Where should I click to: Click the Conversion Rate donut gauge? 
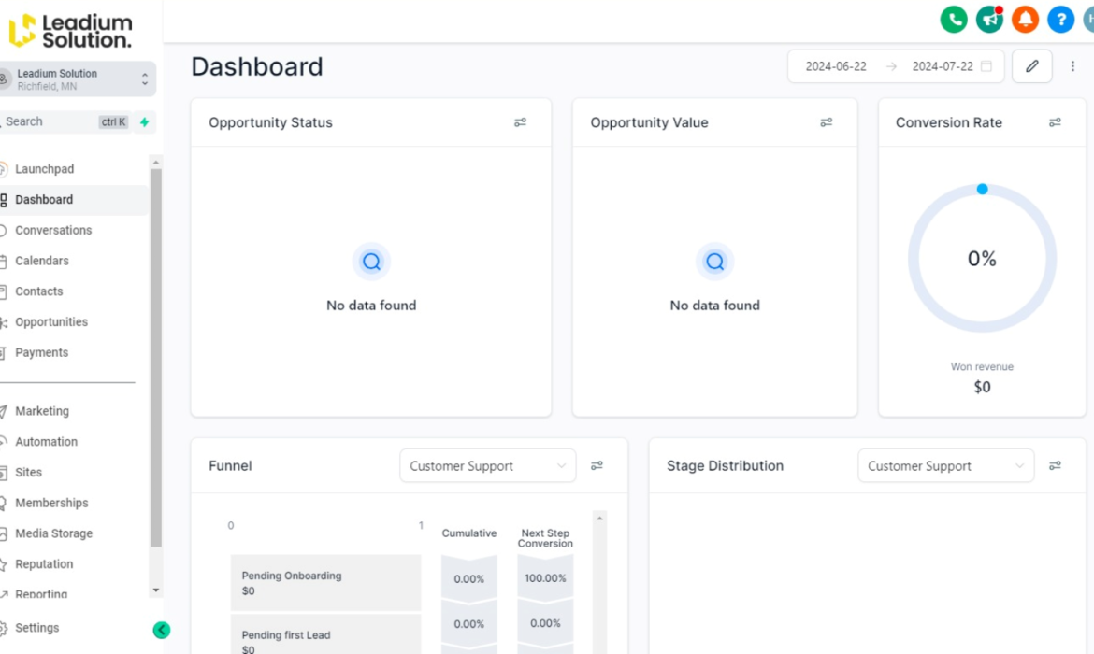(982, 259)
